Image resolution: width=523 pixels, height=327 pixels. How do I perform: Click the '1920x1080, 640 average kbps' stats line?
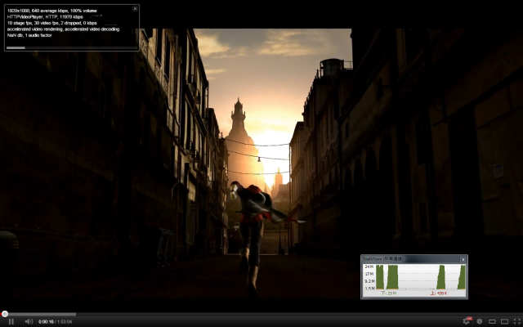point(52,11)
